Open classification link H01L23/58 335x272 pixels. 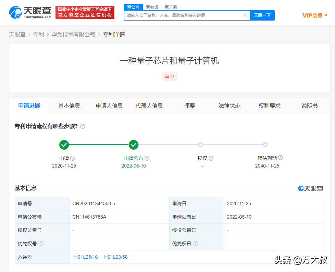pyautogui.click(x=116, y=257)
